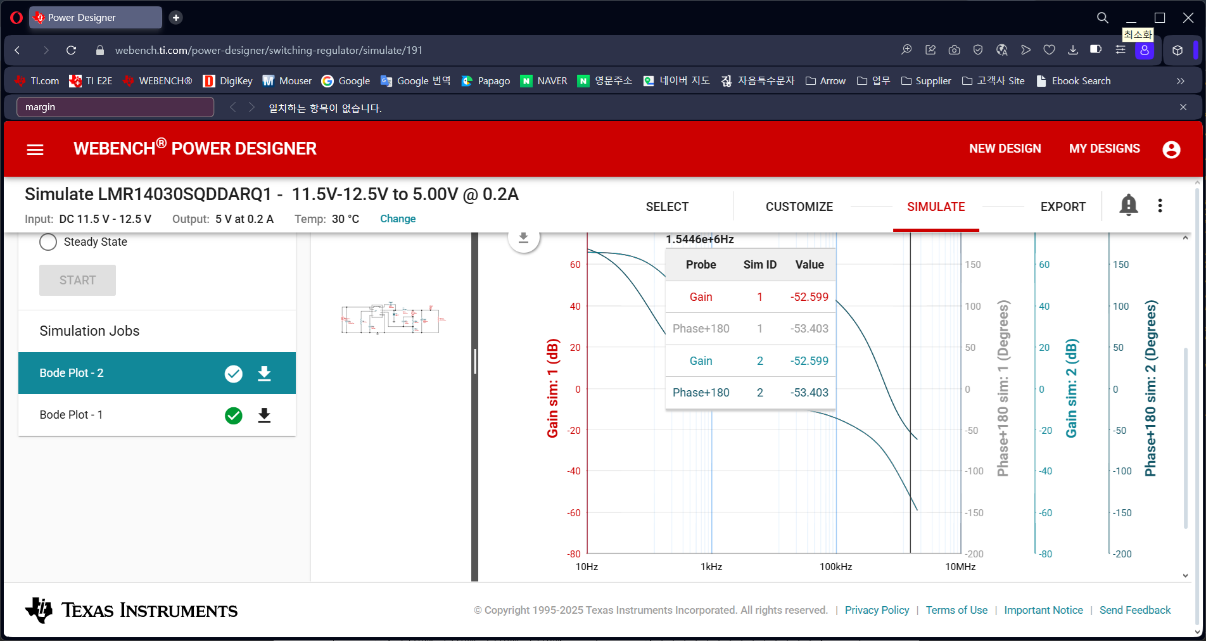This screenshot has width=1206, height=641.
Task: Click the Phase+180 sim: 1 (Degrees) axis label
Action: (1003, 388)
